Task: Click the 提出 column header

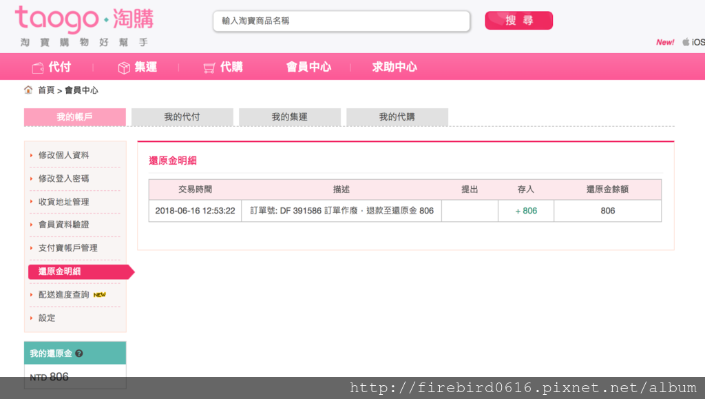Action: point(470,190)
